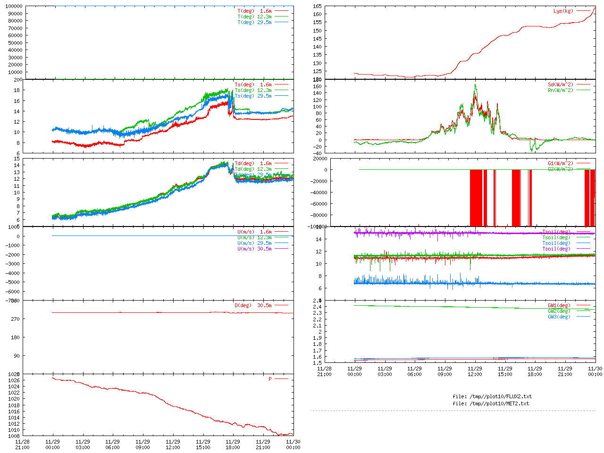Click the blue GW3(deg) legend line

[583, 317]
